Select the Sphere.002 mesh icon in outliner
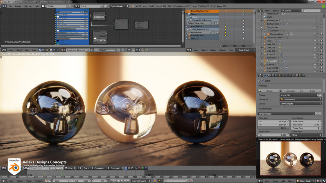The width and height of the screenshot is (326, 183). 265,61
